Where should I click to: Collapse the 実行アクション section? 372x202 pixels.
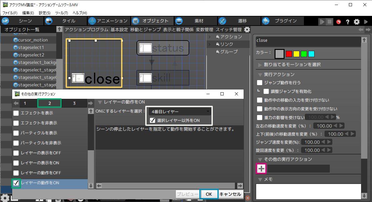click(x=260, y=75)
